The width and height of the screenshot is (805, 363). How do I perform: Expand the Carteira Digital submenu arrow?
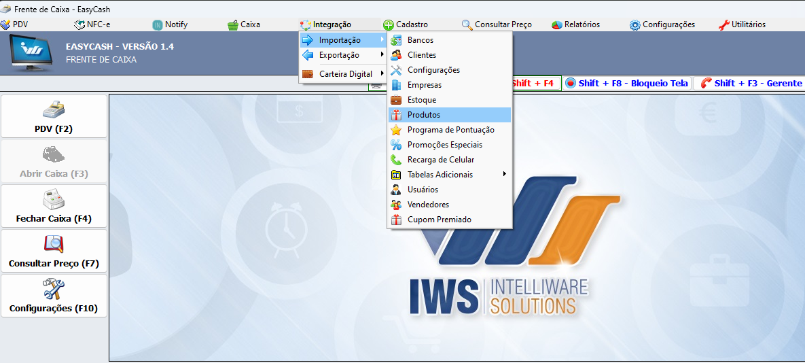tap(382, 74)
